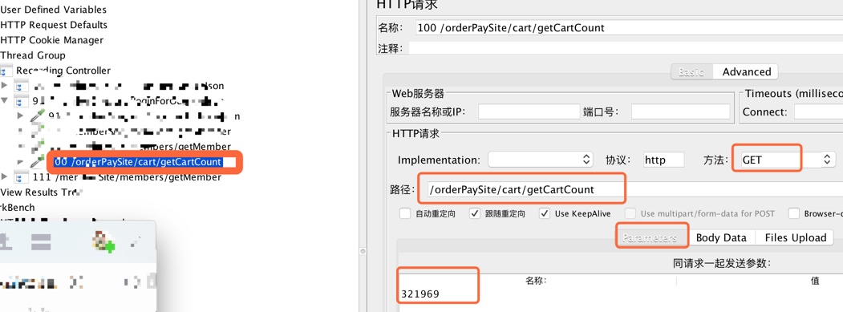
Task: Select the WorkBench node
Action: click(17, 207)
